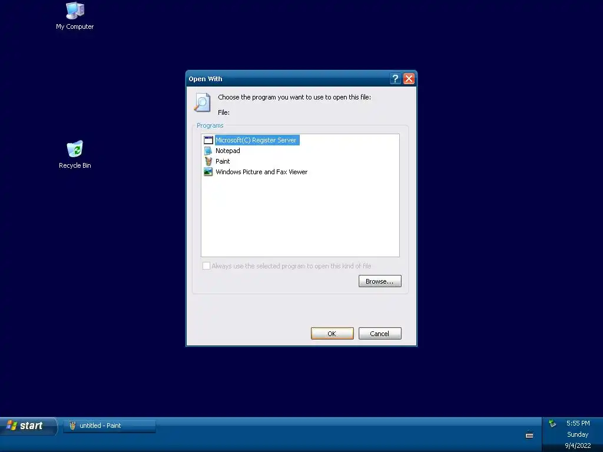Switch to untitled - Paint taskbar button
Screen dimensions: 603x452
(x=110, y=426)
